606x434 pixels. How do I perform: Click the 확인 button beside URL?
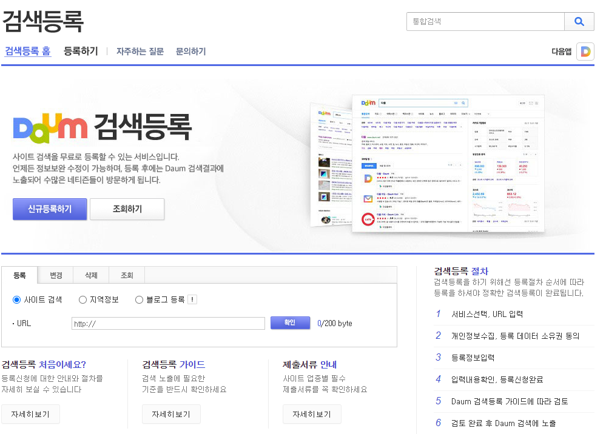pos(290,323)
